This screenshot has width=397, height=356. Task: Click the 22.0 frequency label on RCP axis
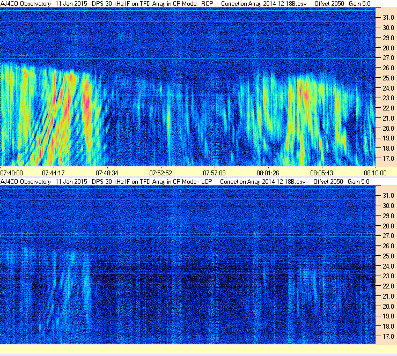[x=388, y=108]
